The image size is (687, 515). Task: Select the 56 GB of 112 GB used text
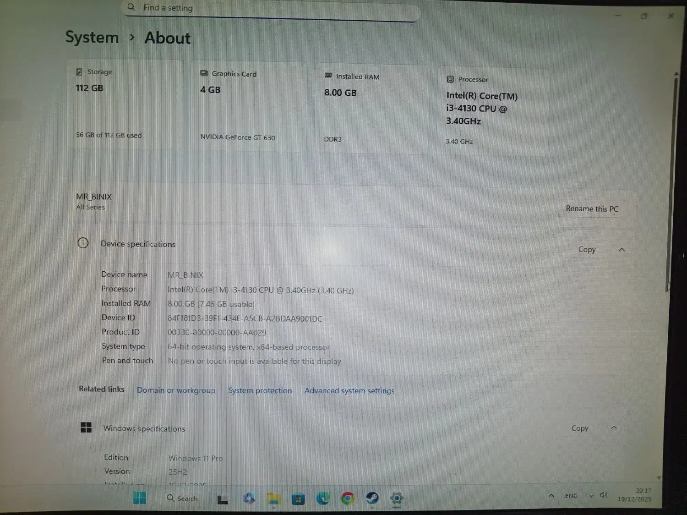(109, 135)
